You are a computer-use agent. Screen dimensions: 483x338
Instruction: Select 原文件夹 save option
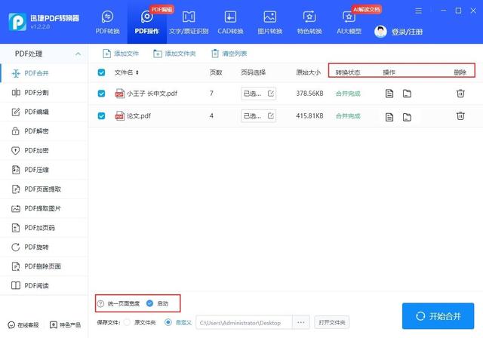(127, 322)
